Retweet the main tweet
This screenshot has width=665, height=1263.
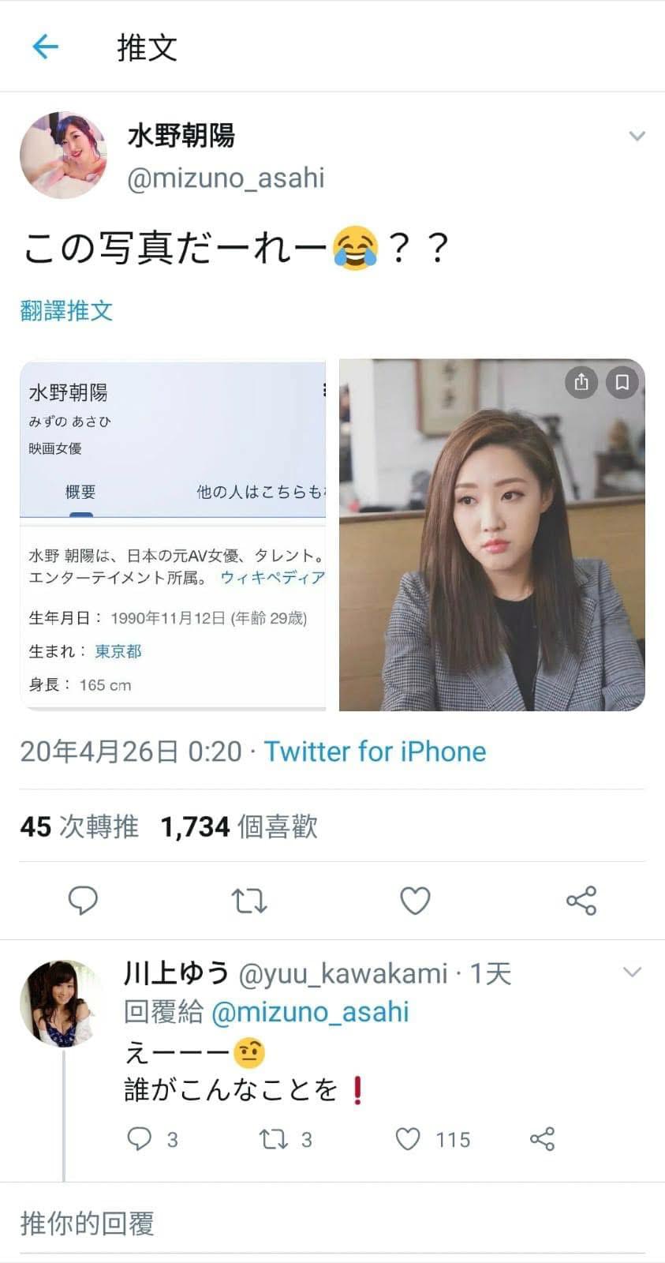(249, 900)
